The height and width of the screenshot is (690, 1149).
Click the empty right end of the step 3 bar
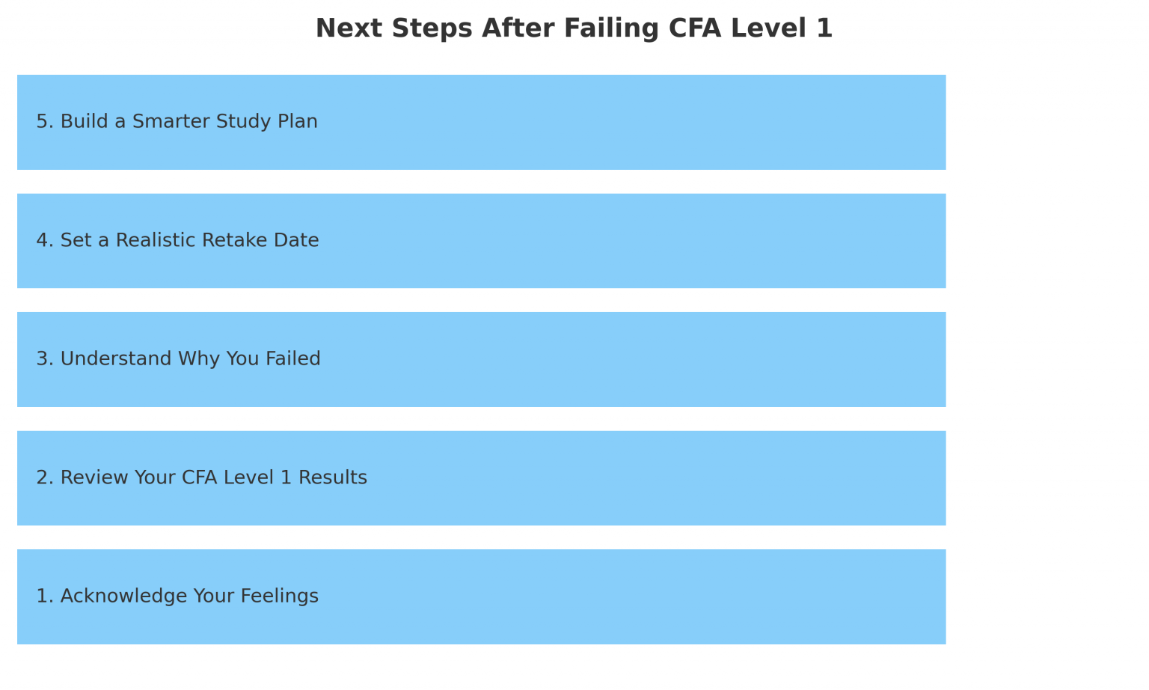click(860, 359)
